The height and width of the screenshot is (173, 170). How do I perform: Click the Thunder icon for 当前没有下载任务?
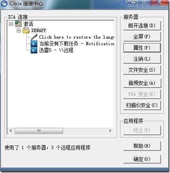pos(34,44)
